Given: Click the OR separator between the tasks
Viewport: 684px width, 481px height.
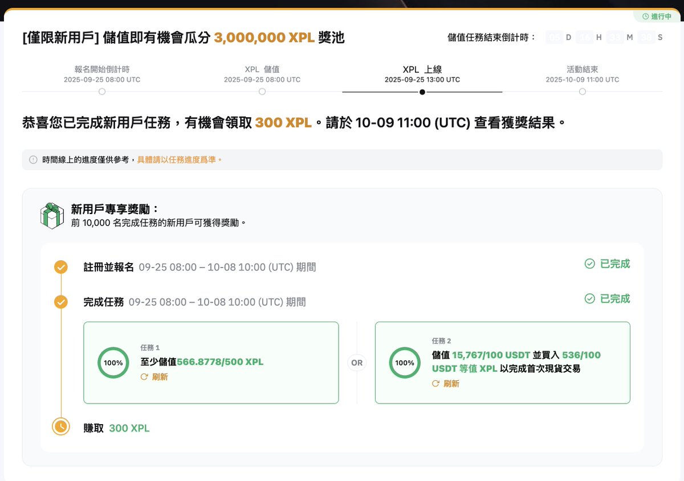Looking at the screenshot, I should [x=357, y=363].
